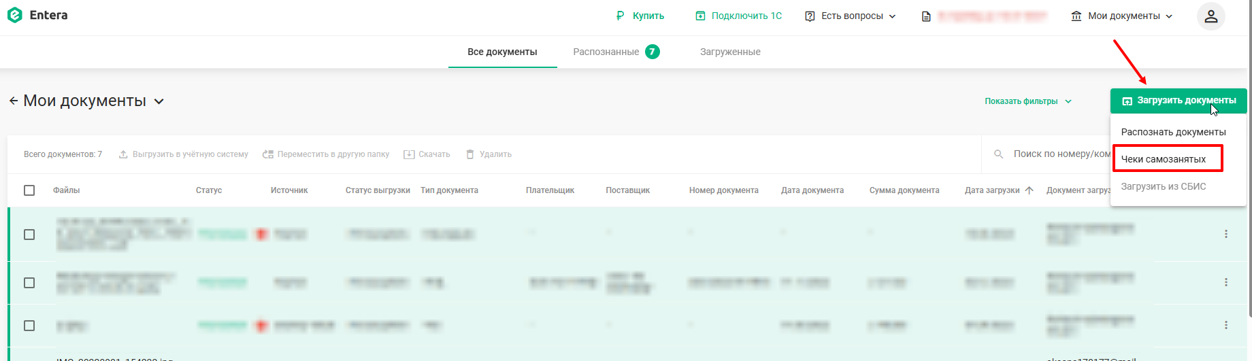Open three-dot menu of second row
Screen dimensions: 1252x361
[x=1226, y=282]
